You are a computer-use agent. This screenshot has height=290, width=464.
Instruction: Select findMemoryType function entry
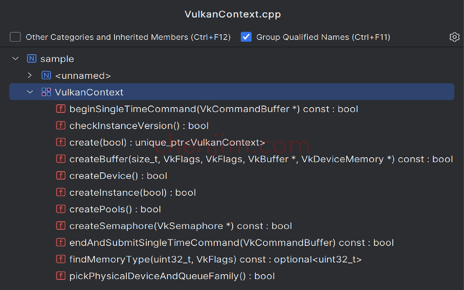[215, 259]
